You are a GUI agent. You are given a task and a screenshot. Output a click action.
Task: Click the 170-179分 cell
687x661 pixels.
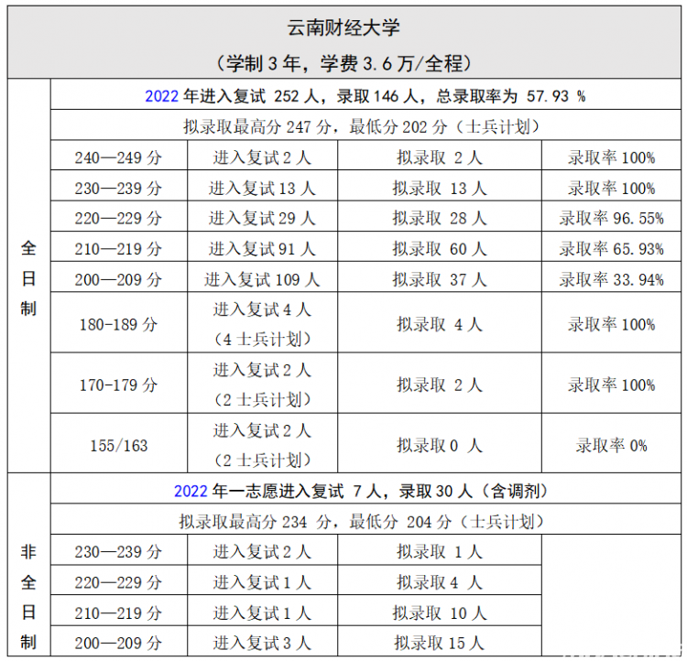tap(119, 384)
